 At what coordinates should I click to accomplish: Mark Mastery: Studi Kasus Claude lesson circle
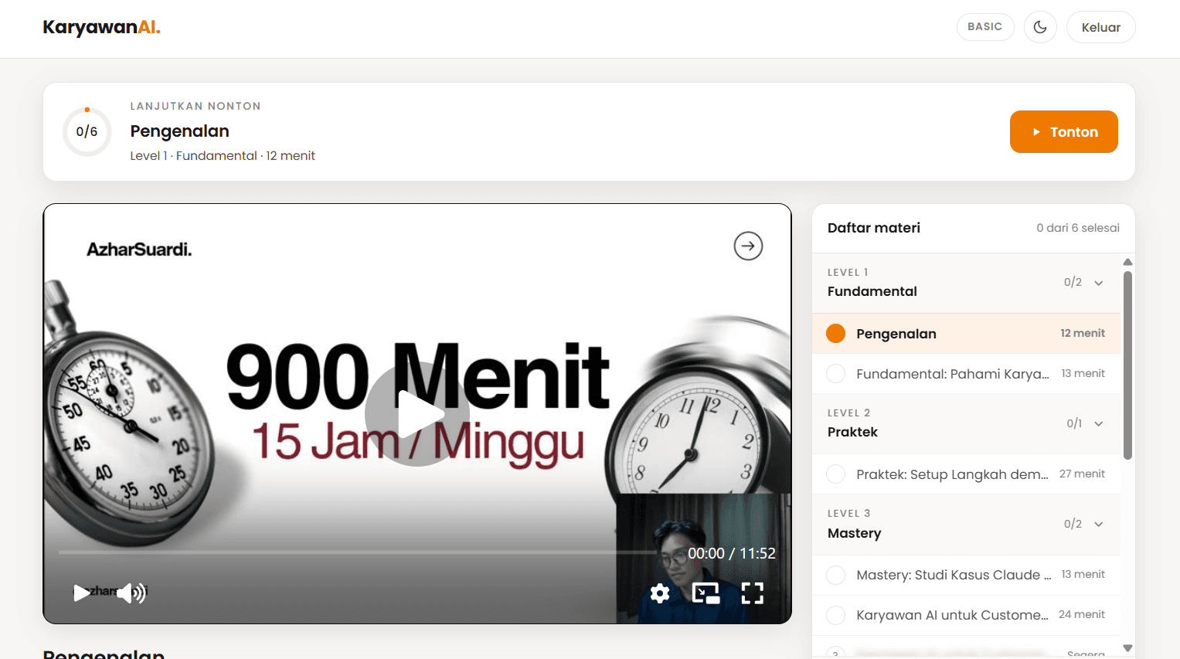coord(835,575)
